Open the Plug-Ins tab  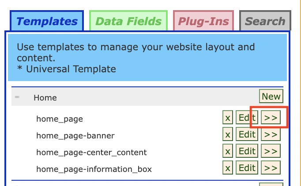203,21
